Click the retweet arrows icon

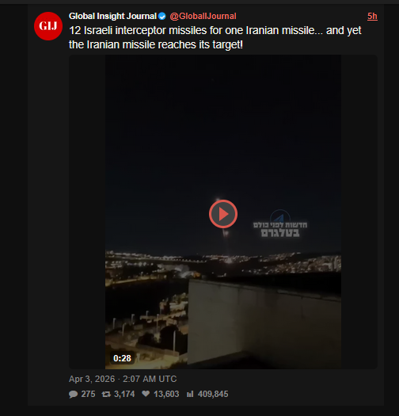click(106, 395)
